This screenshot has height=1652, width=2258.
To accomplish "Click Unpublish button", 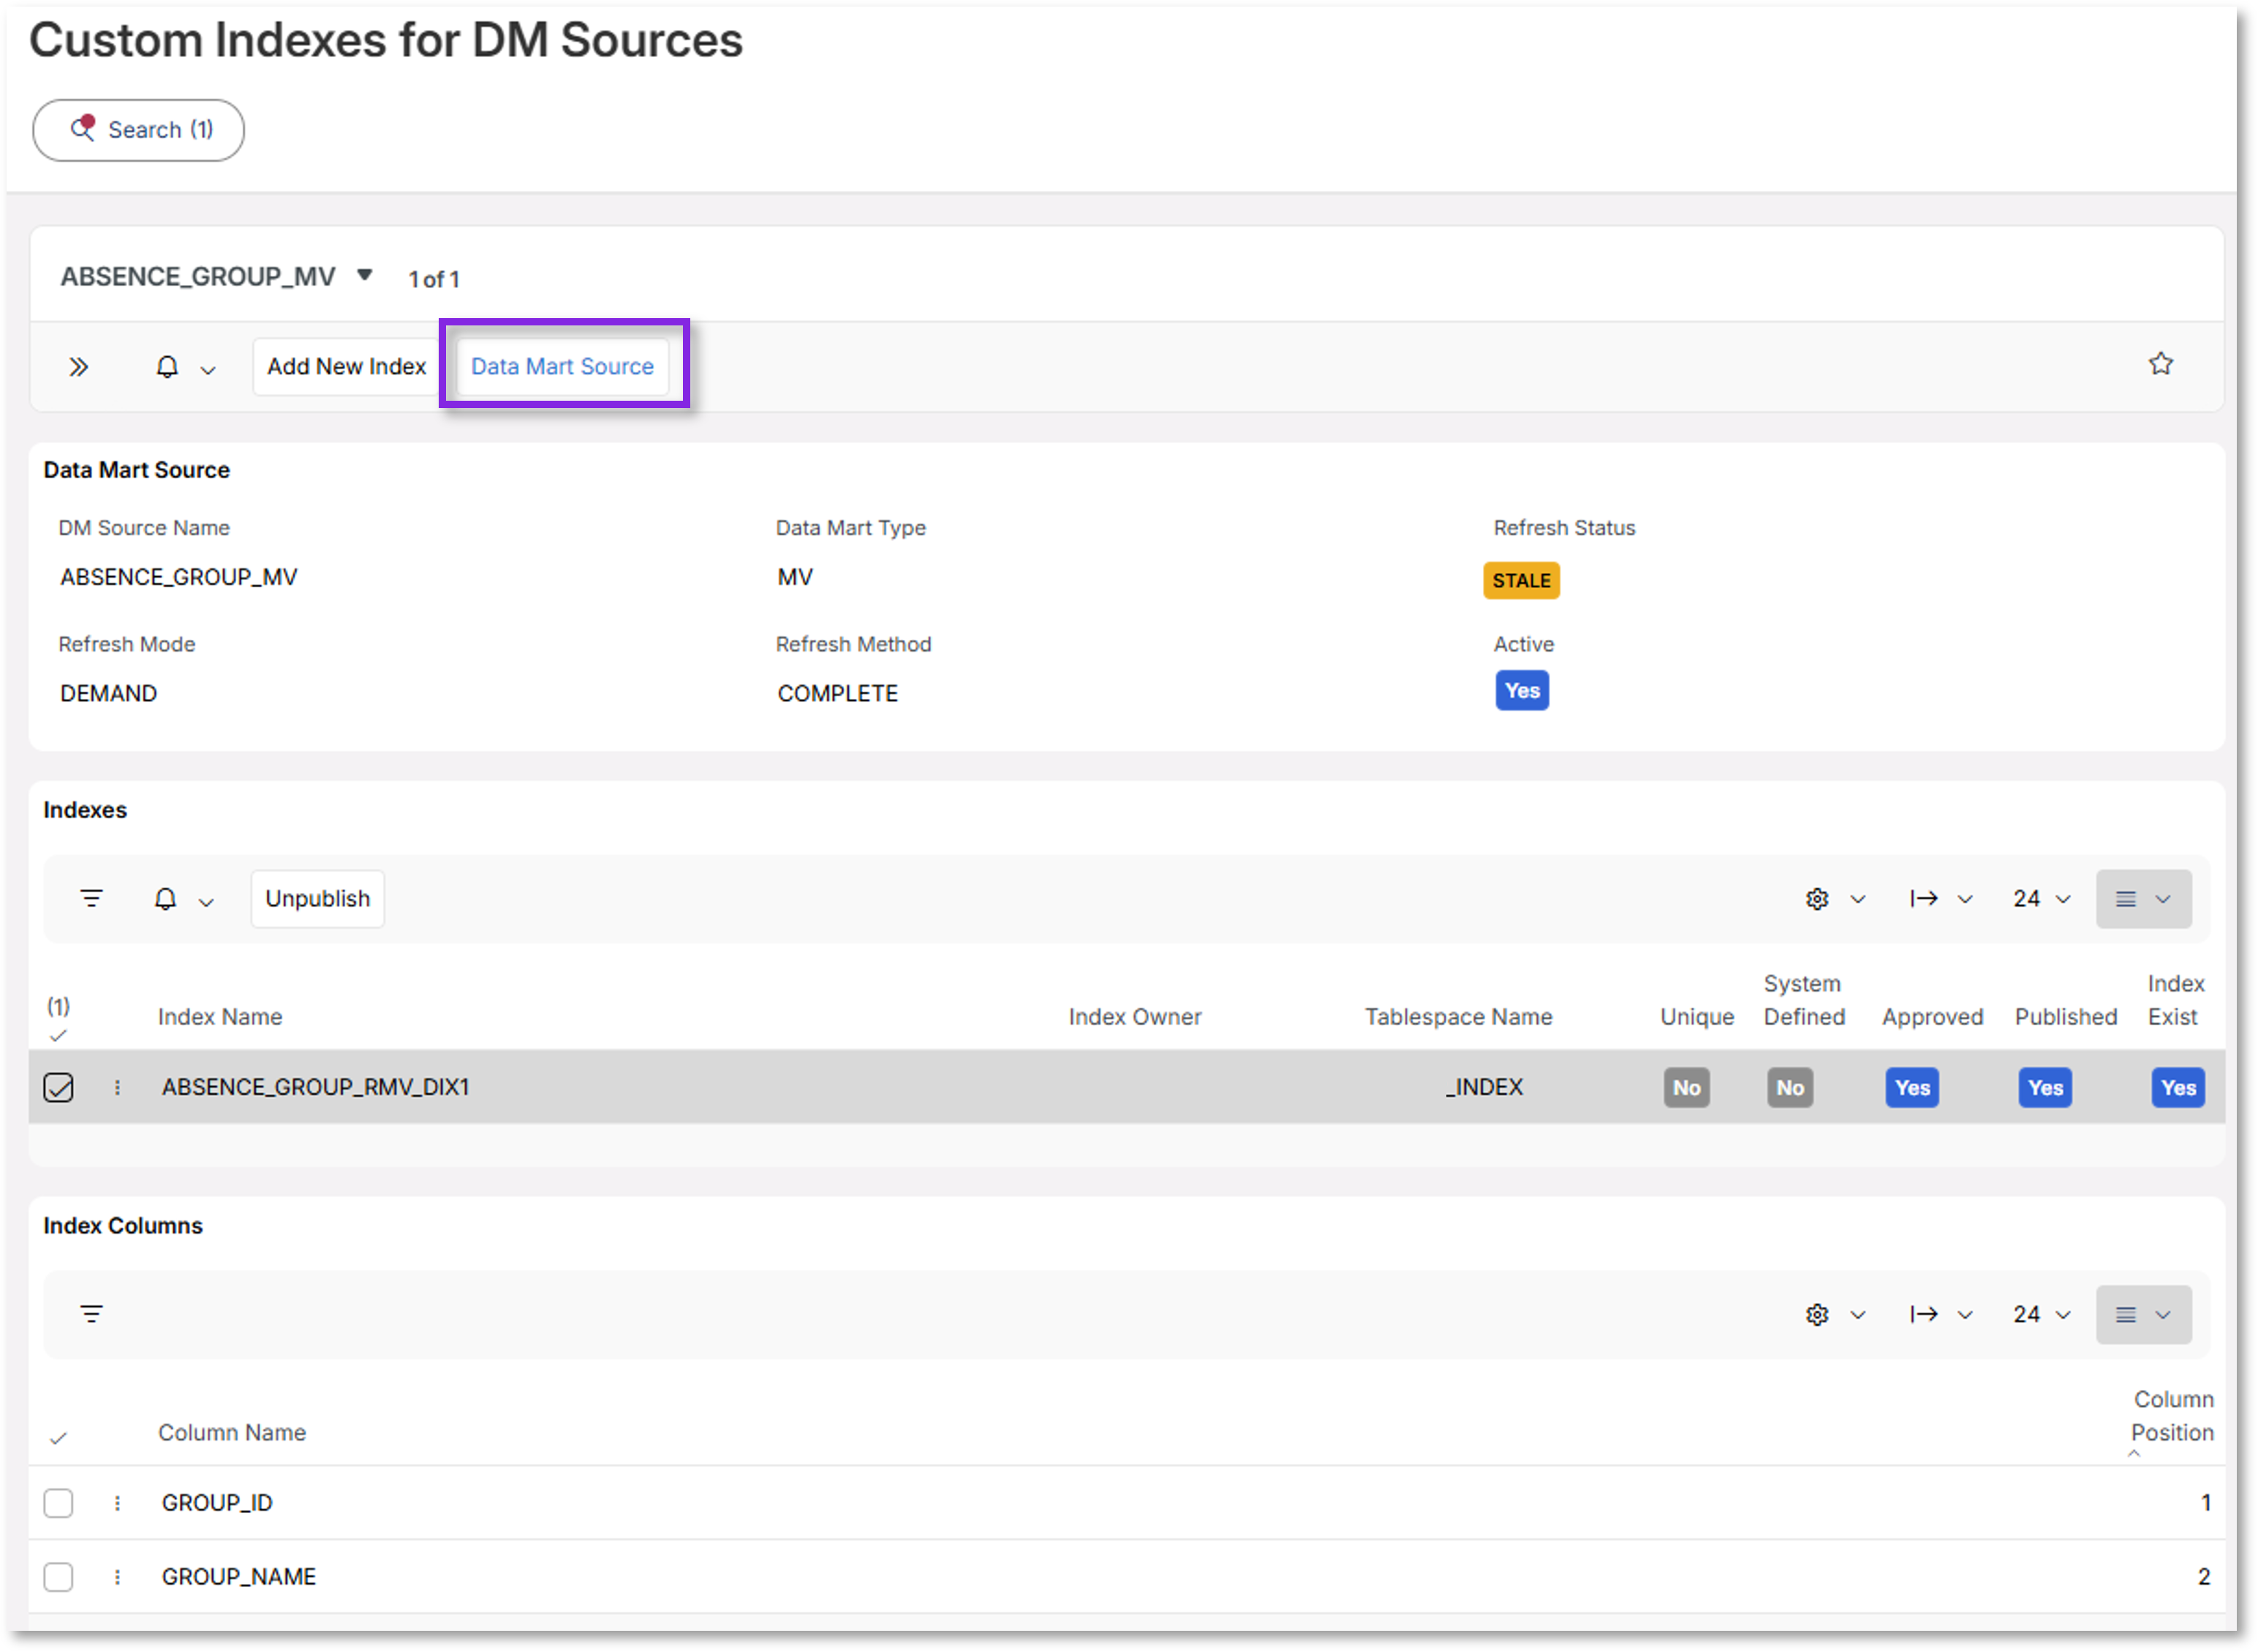I will 317,899.
